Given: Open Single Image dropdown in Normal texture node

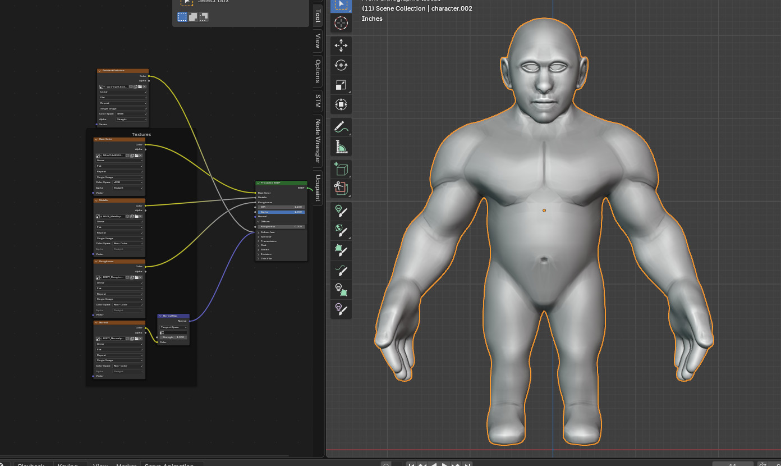Looking at the screenshot, I should pyautogui.click(x=120, y=360).
